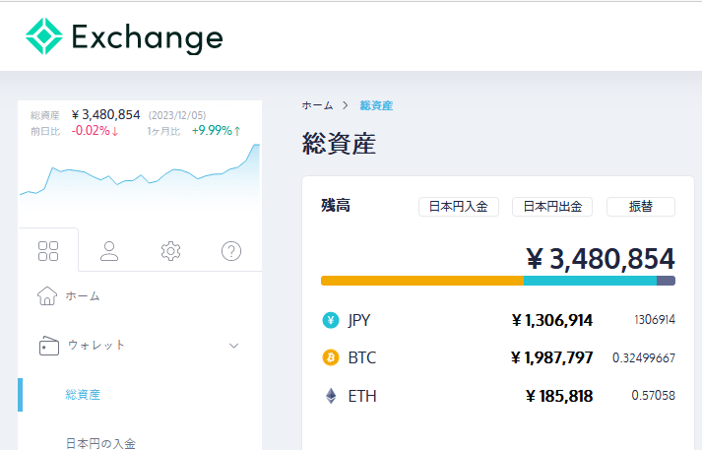This screenshot has height=450, width=702.
Task: Open the dashboard grid icon tab
Action: (48, 251)
